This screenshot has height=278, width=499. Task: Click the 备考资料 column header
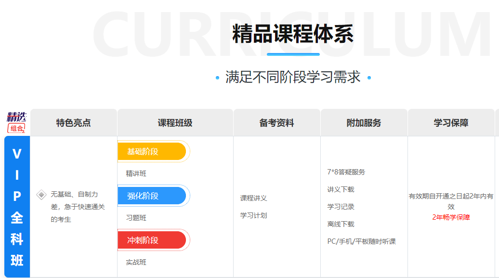point(276,122)
